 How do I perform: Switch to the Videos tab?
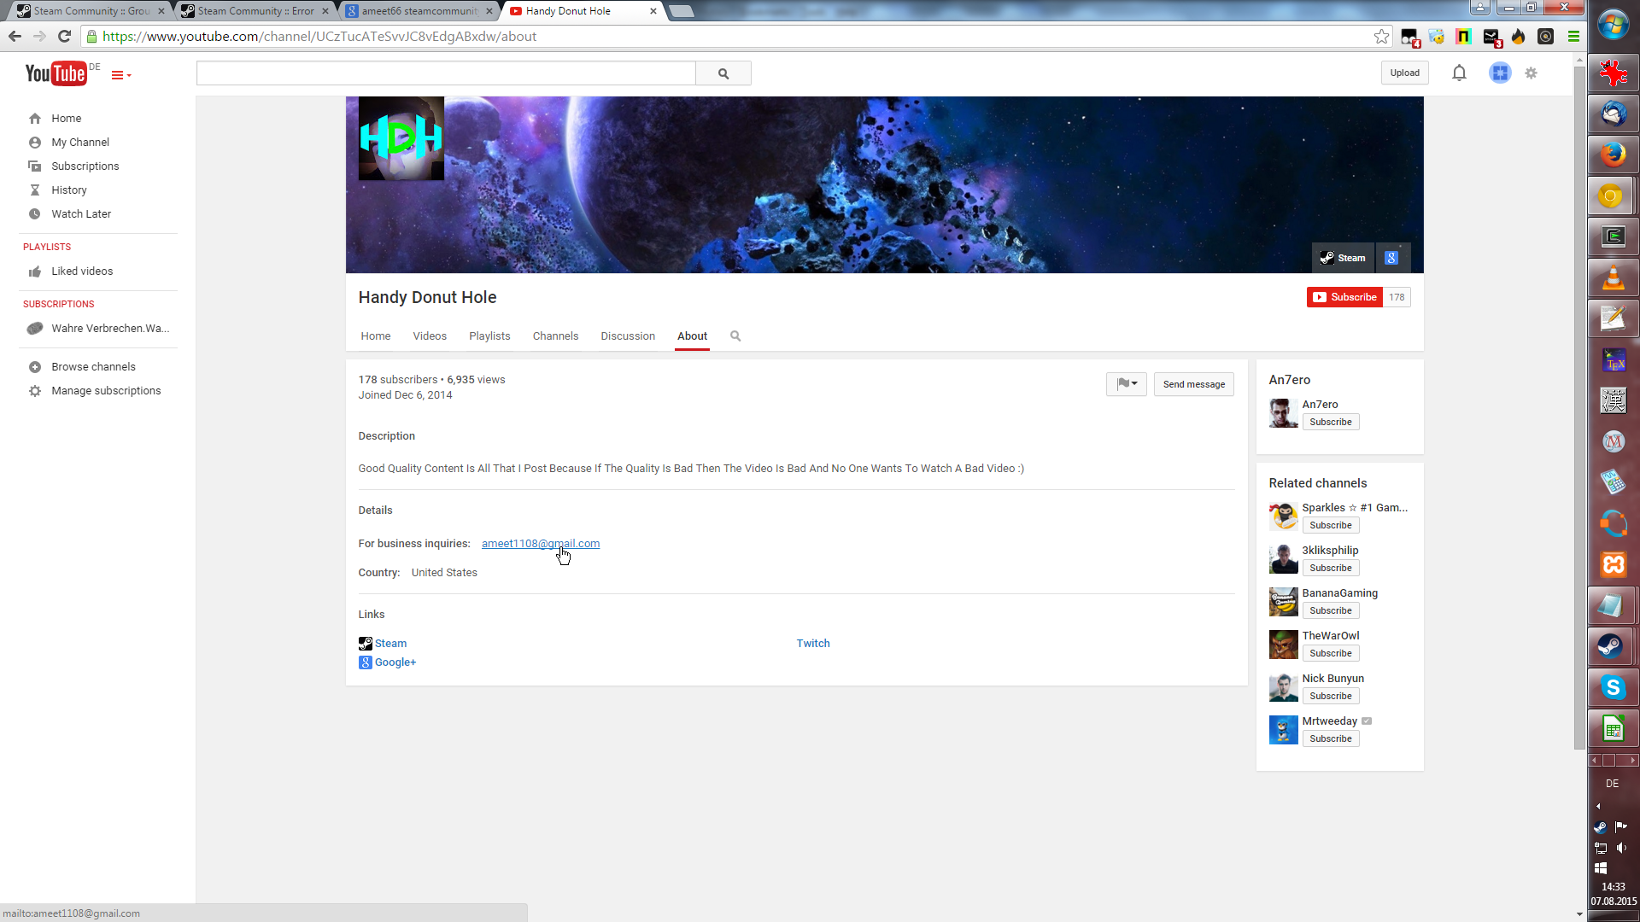click(430, 336)
